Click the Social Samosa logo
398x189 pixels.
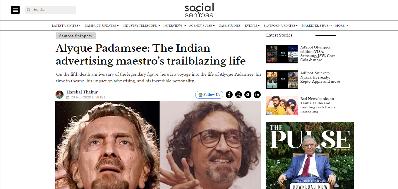point(199,10)
